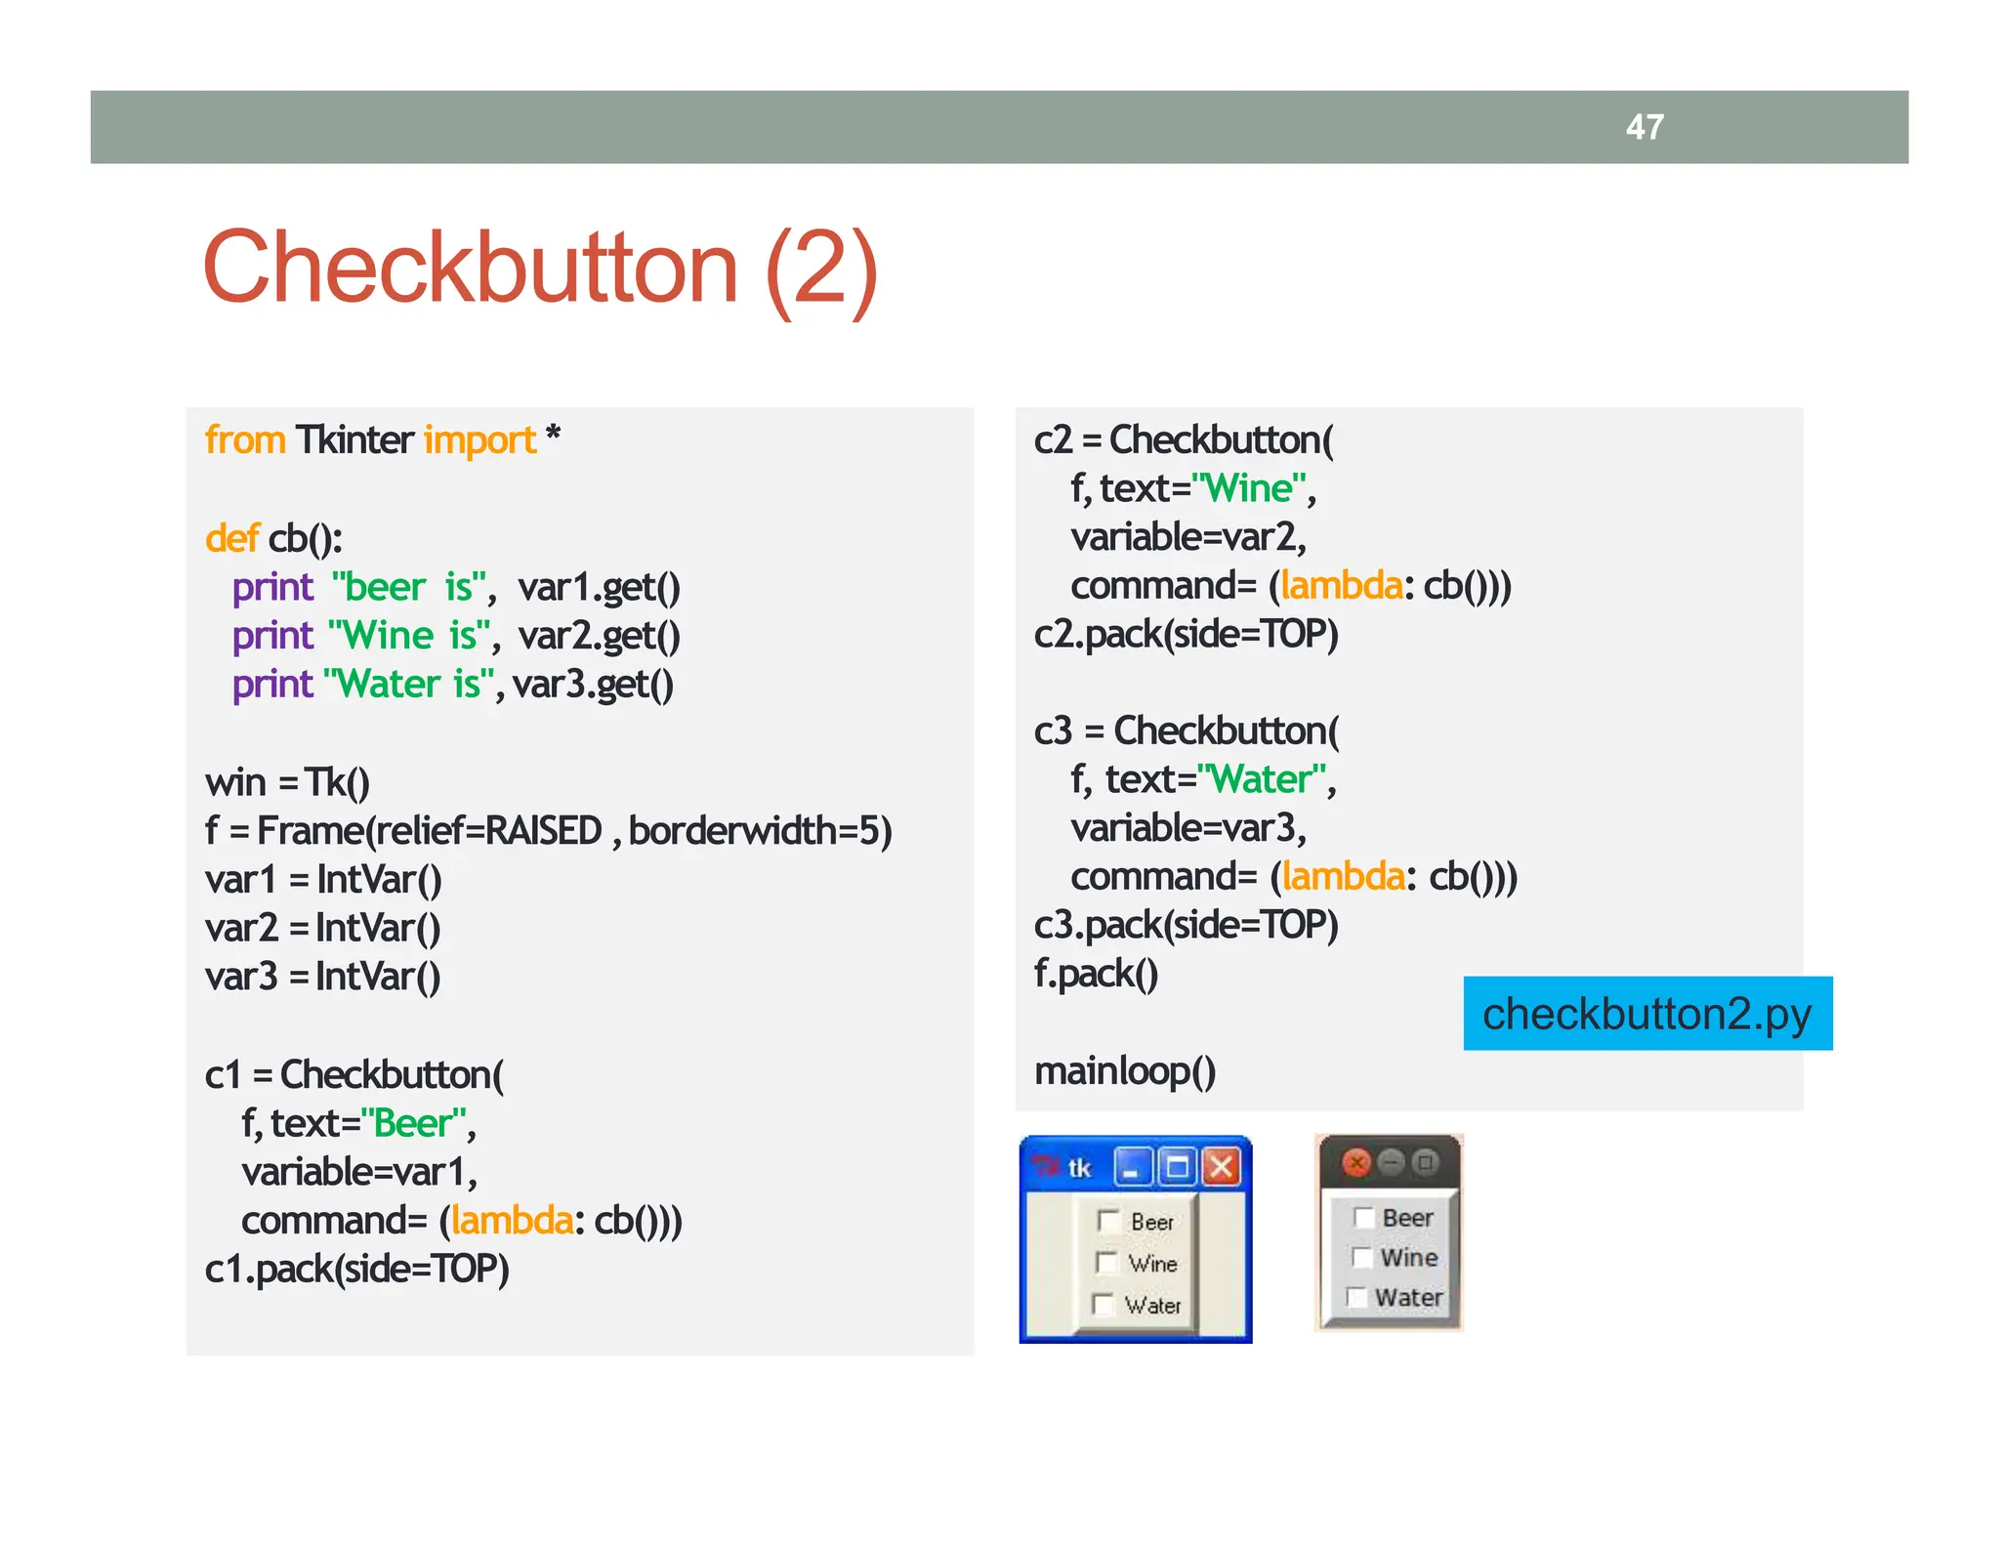Maximize the Windows XP tk window

click(x=1178, y=1167)
